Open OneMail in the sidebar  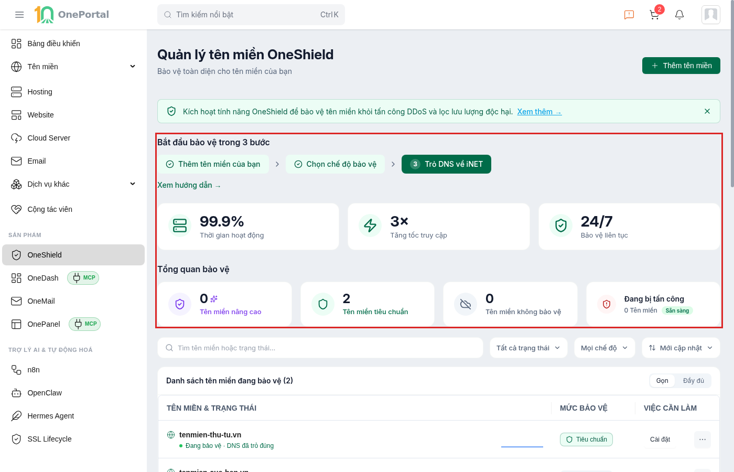(73, 301)
